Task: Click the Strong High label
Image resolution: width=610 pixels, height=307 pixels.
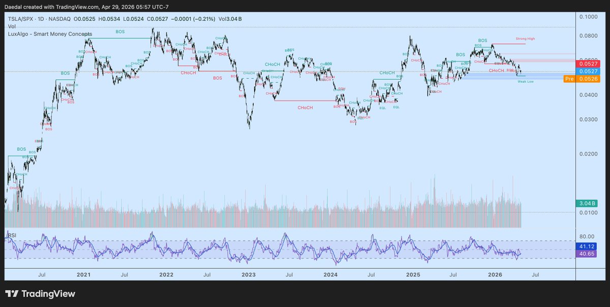Action: [x=525, y=39]
